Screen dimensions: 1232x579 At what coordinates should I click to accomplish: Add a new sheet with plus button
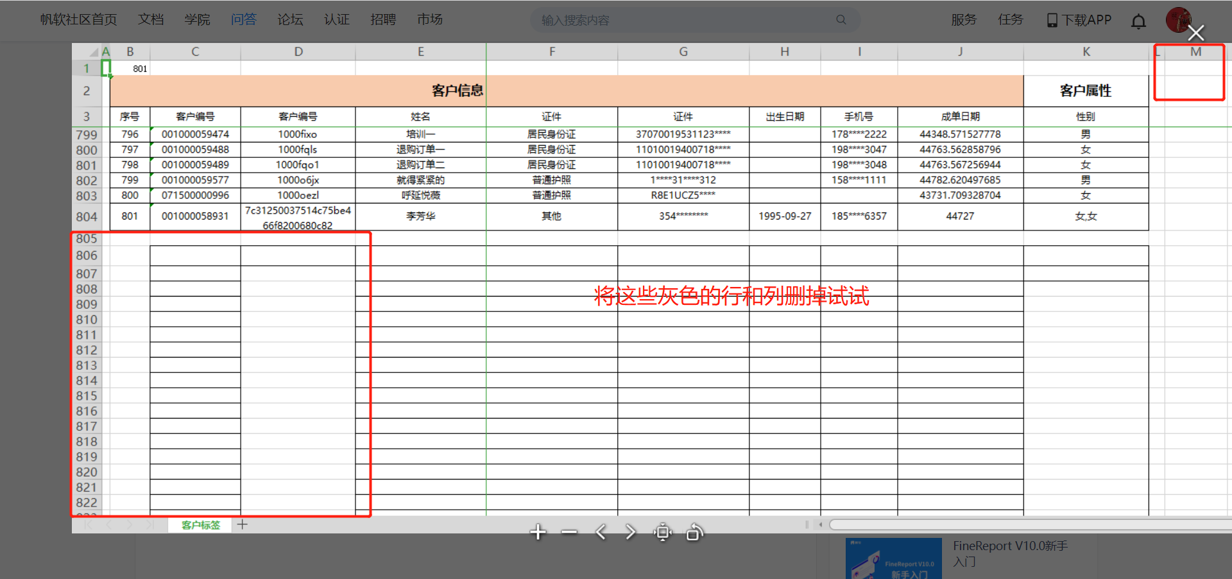(x=242, y=524)
